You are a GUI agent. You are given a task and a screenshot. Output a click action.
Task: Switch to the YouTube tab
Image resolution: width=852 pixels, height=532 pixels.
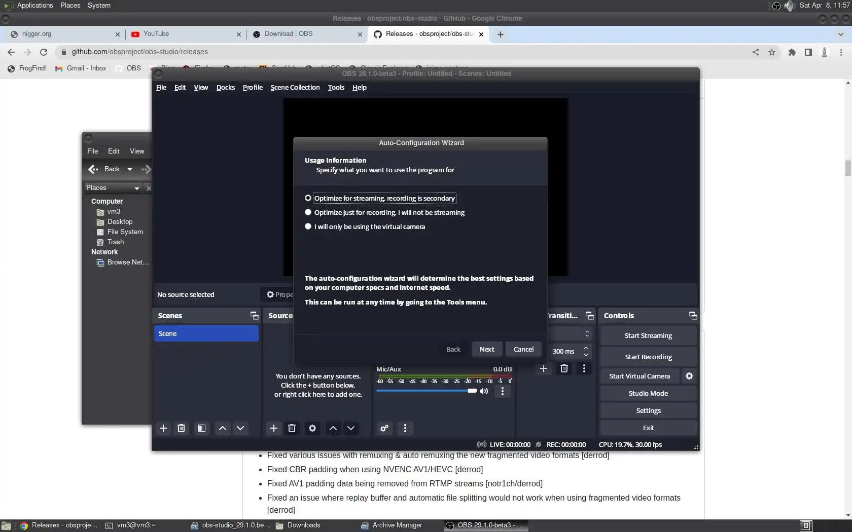(x=186, y=34)
